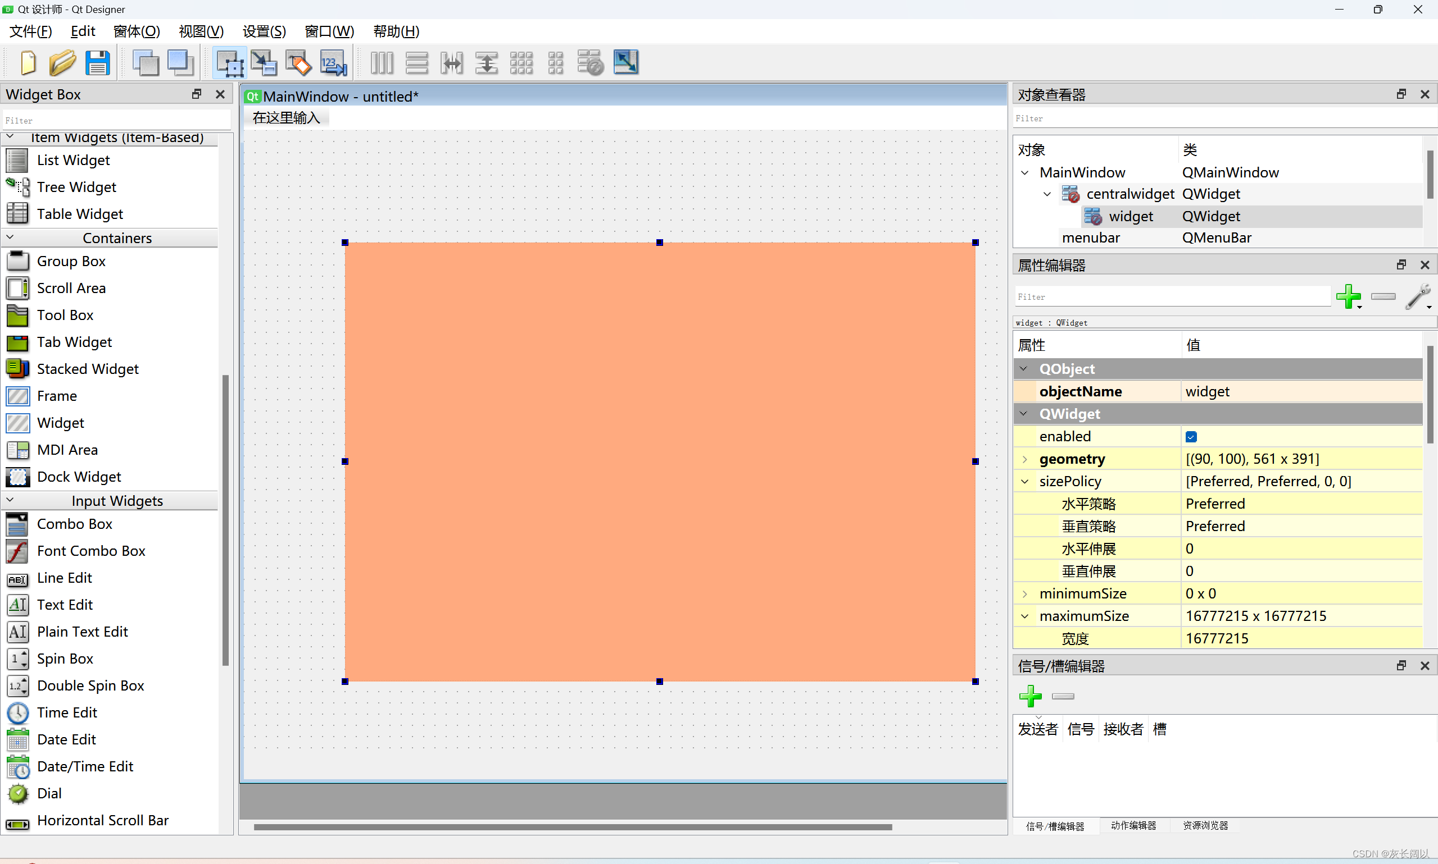This screenshot has width=1438, height=864.
Task: Expand the geometry property row
Action: pos(1025,459)
